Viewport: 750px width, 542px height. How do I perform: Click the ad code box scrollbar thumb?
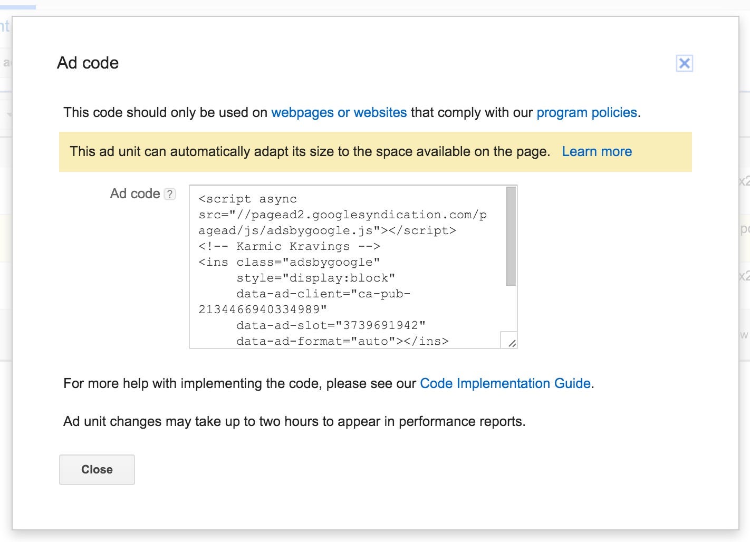pyautogui.click(x=511, y=235)
